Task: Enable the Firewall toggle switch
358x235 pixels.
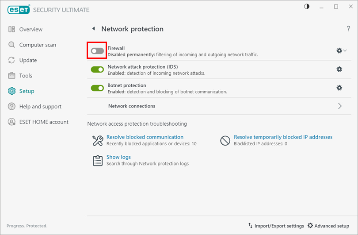Action: [97, 51]
